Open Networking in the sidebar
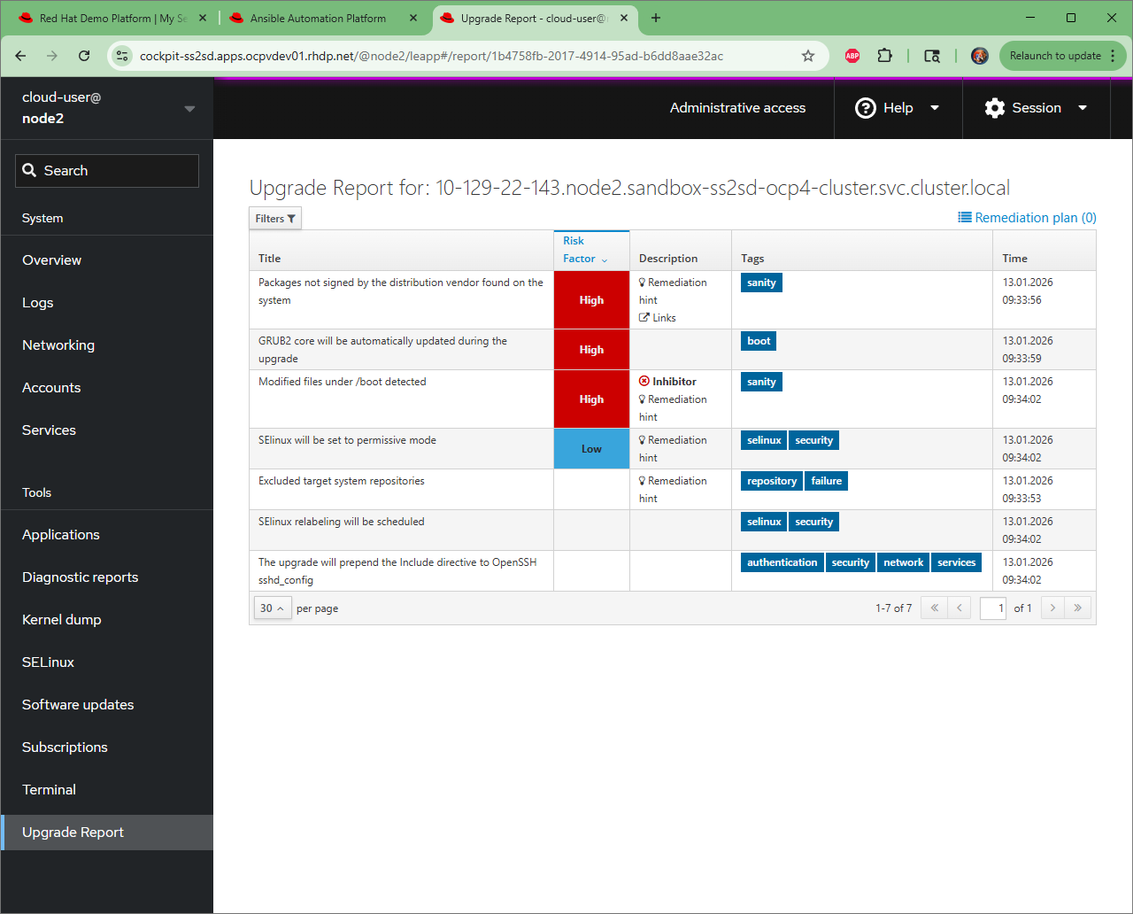1133x914 pixels. pos(107,345)
